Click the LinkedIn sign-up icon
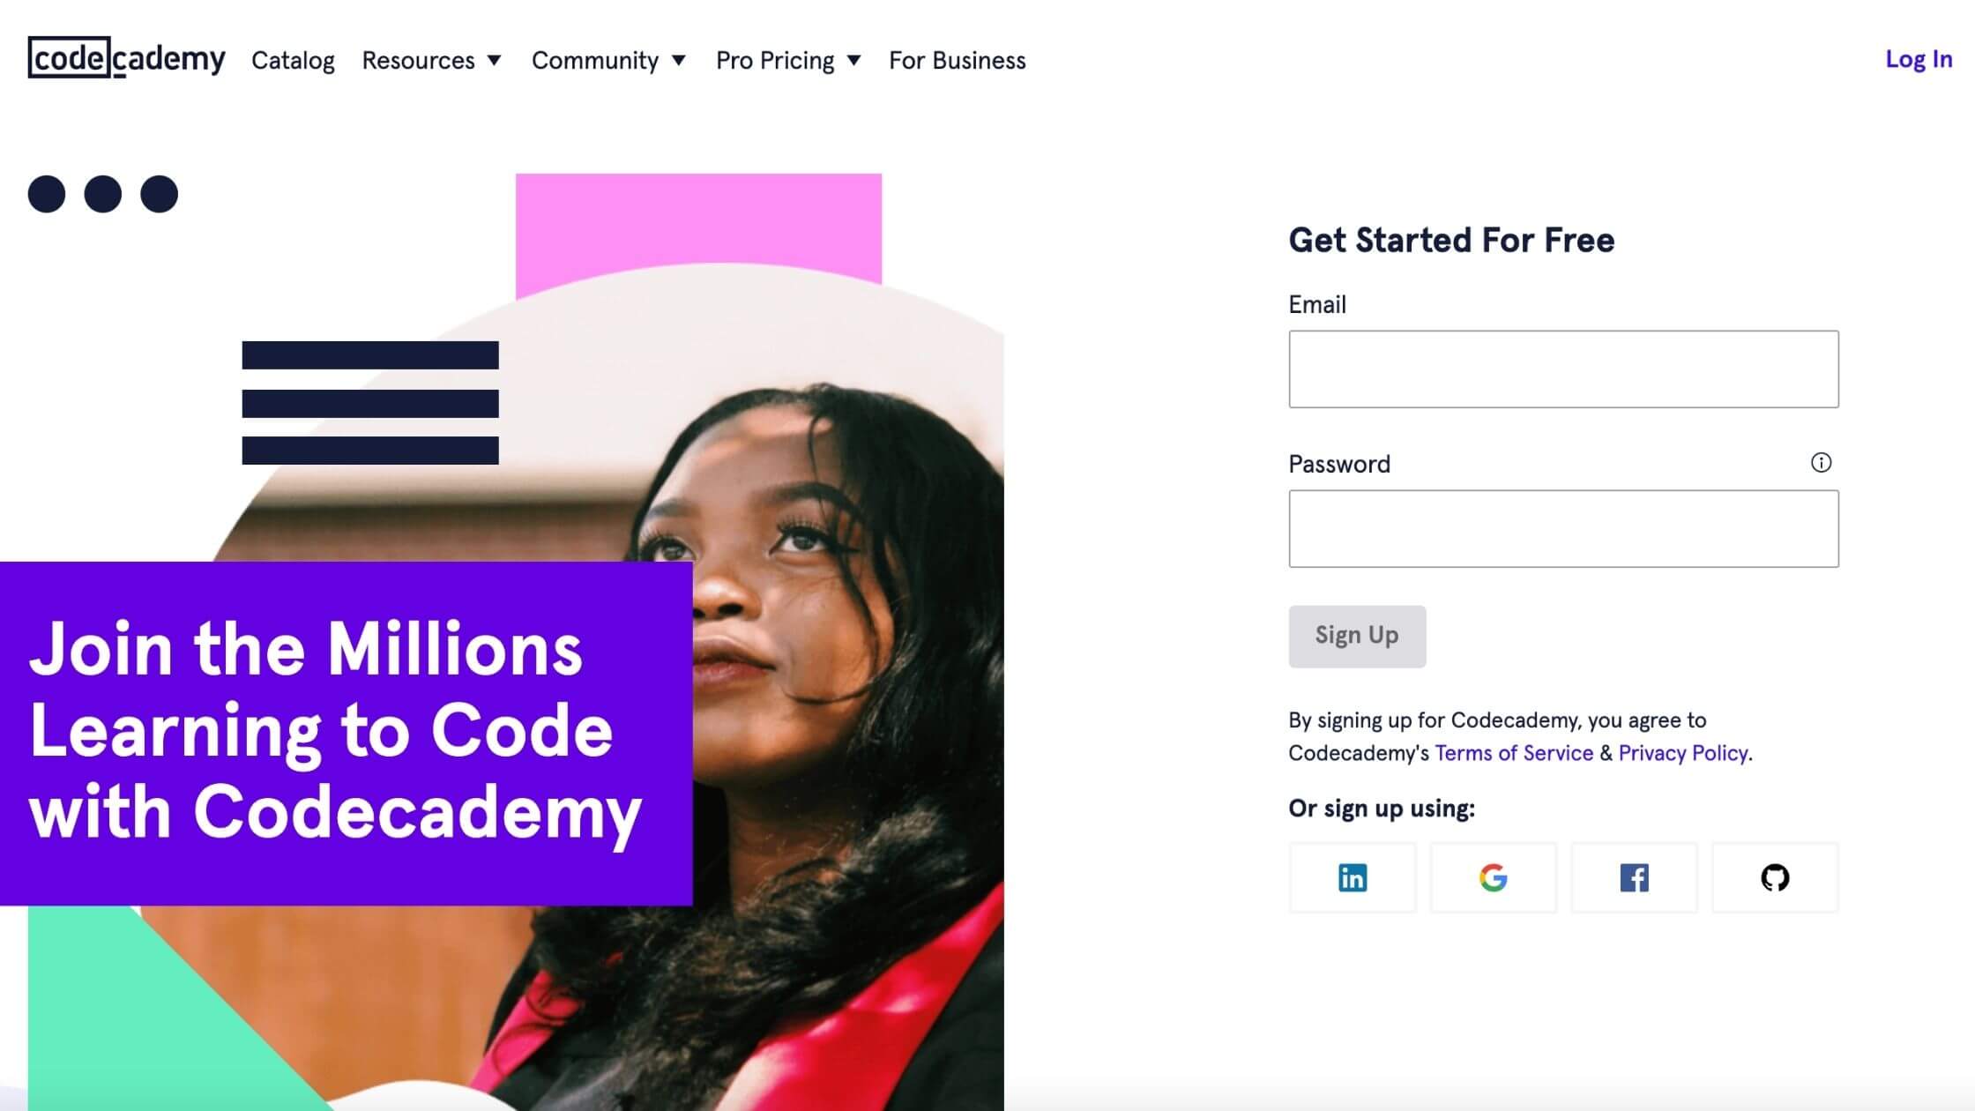This screenshot has height=1111, width=1975. point(1353,876)
